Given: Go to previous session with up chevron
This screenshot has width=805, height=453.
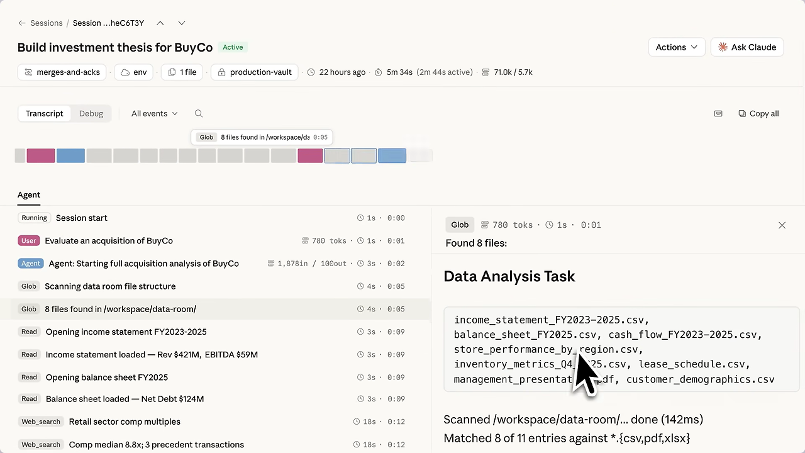Looking at the screenshot, I should pyautogui.click(x=160, y=23).
